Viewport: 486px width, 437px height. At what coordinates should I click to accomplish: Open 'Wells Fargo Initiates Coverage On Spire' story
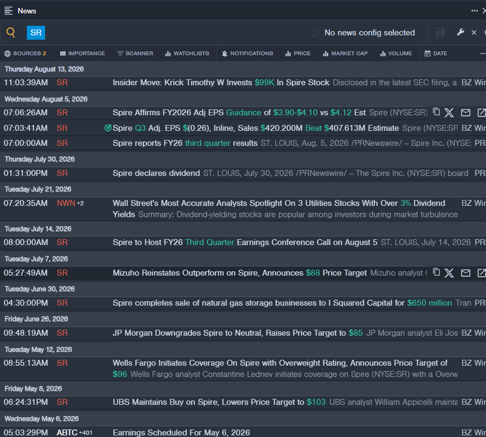coord(280,368)
